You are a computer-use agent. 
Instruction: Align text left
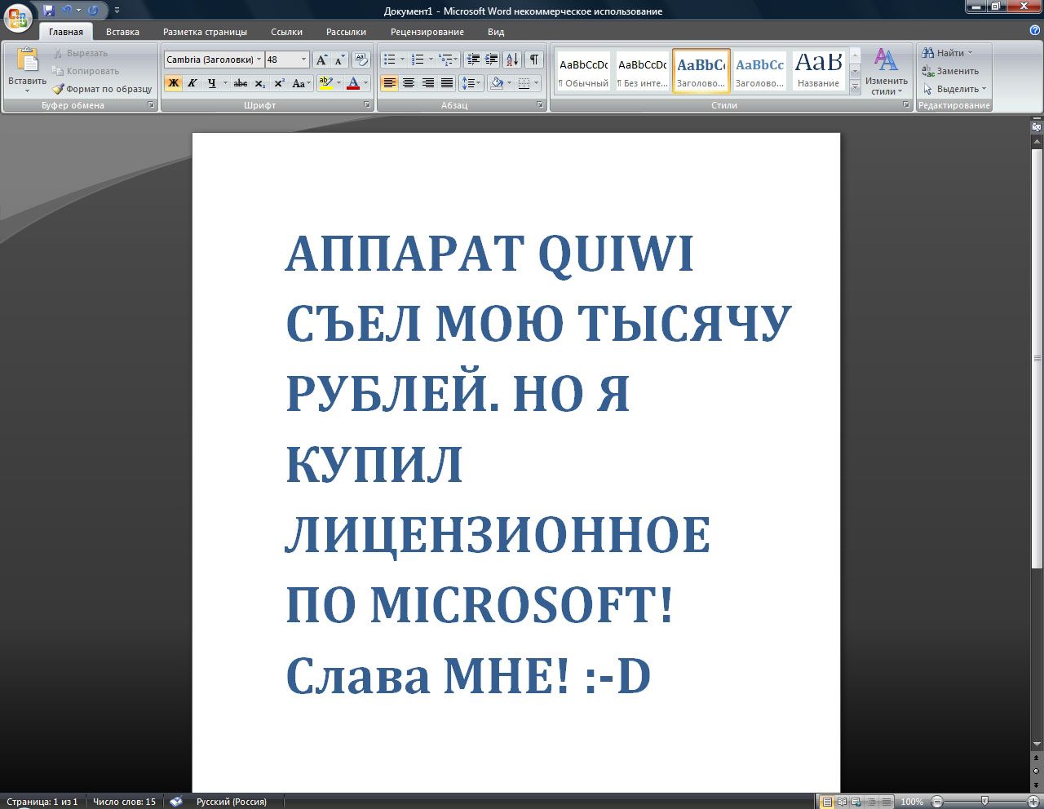(389, 83)
